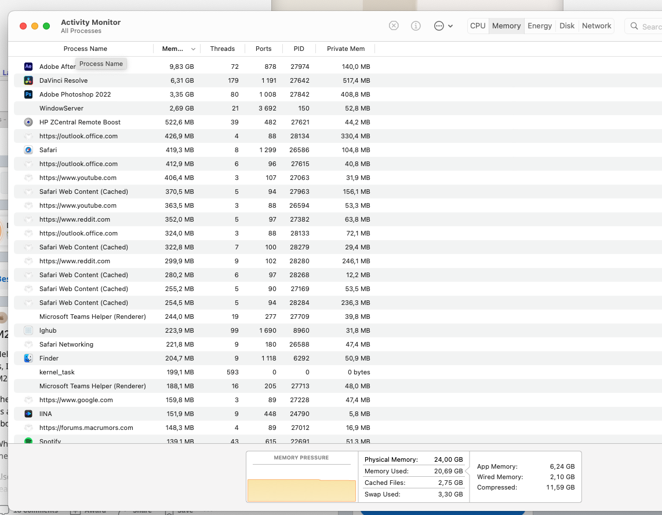This screenshot has width=662, height=515.
Task: Click the DaVinci Resolve process icon
Action: point(28,80)
